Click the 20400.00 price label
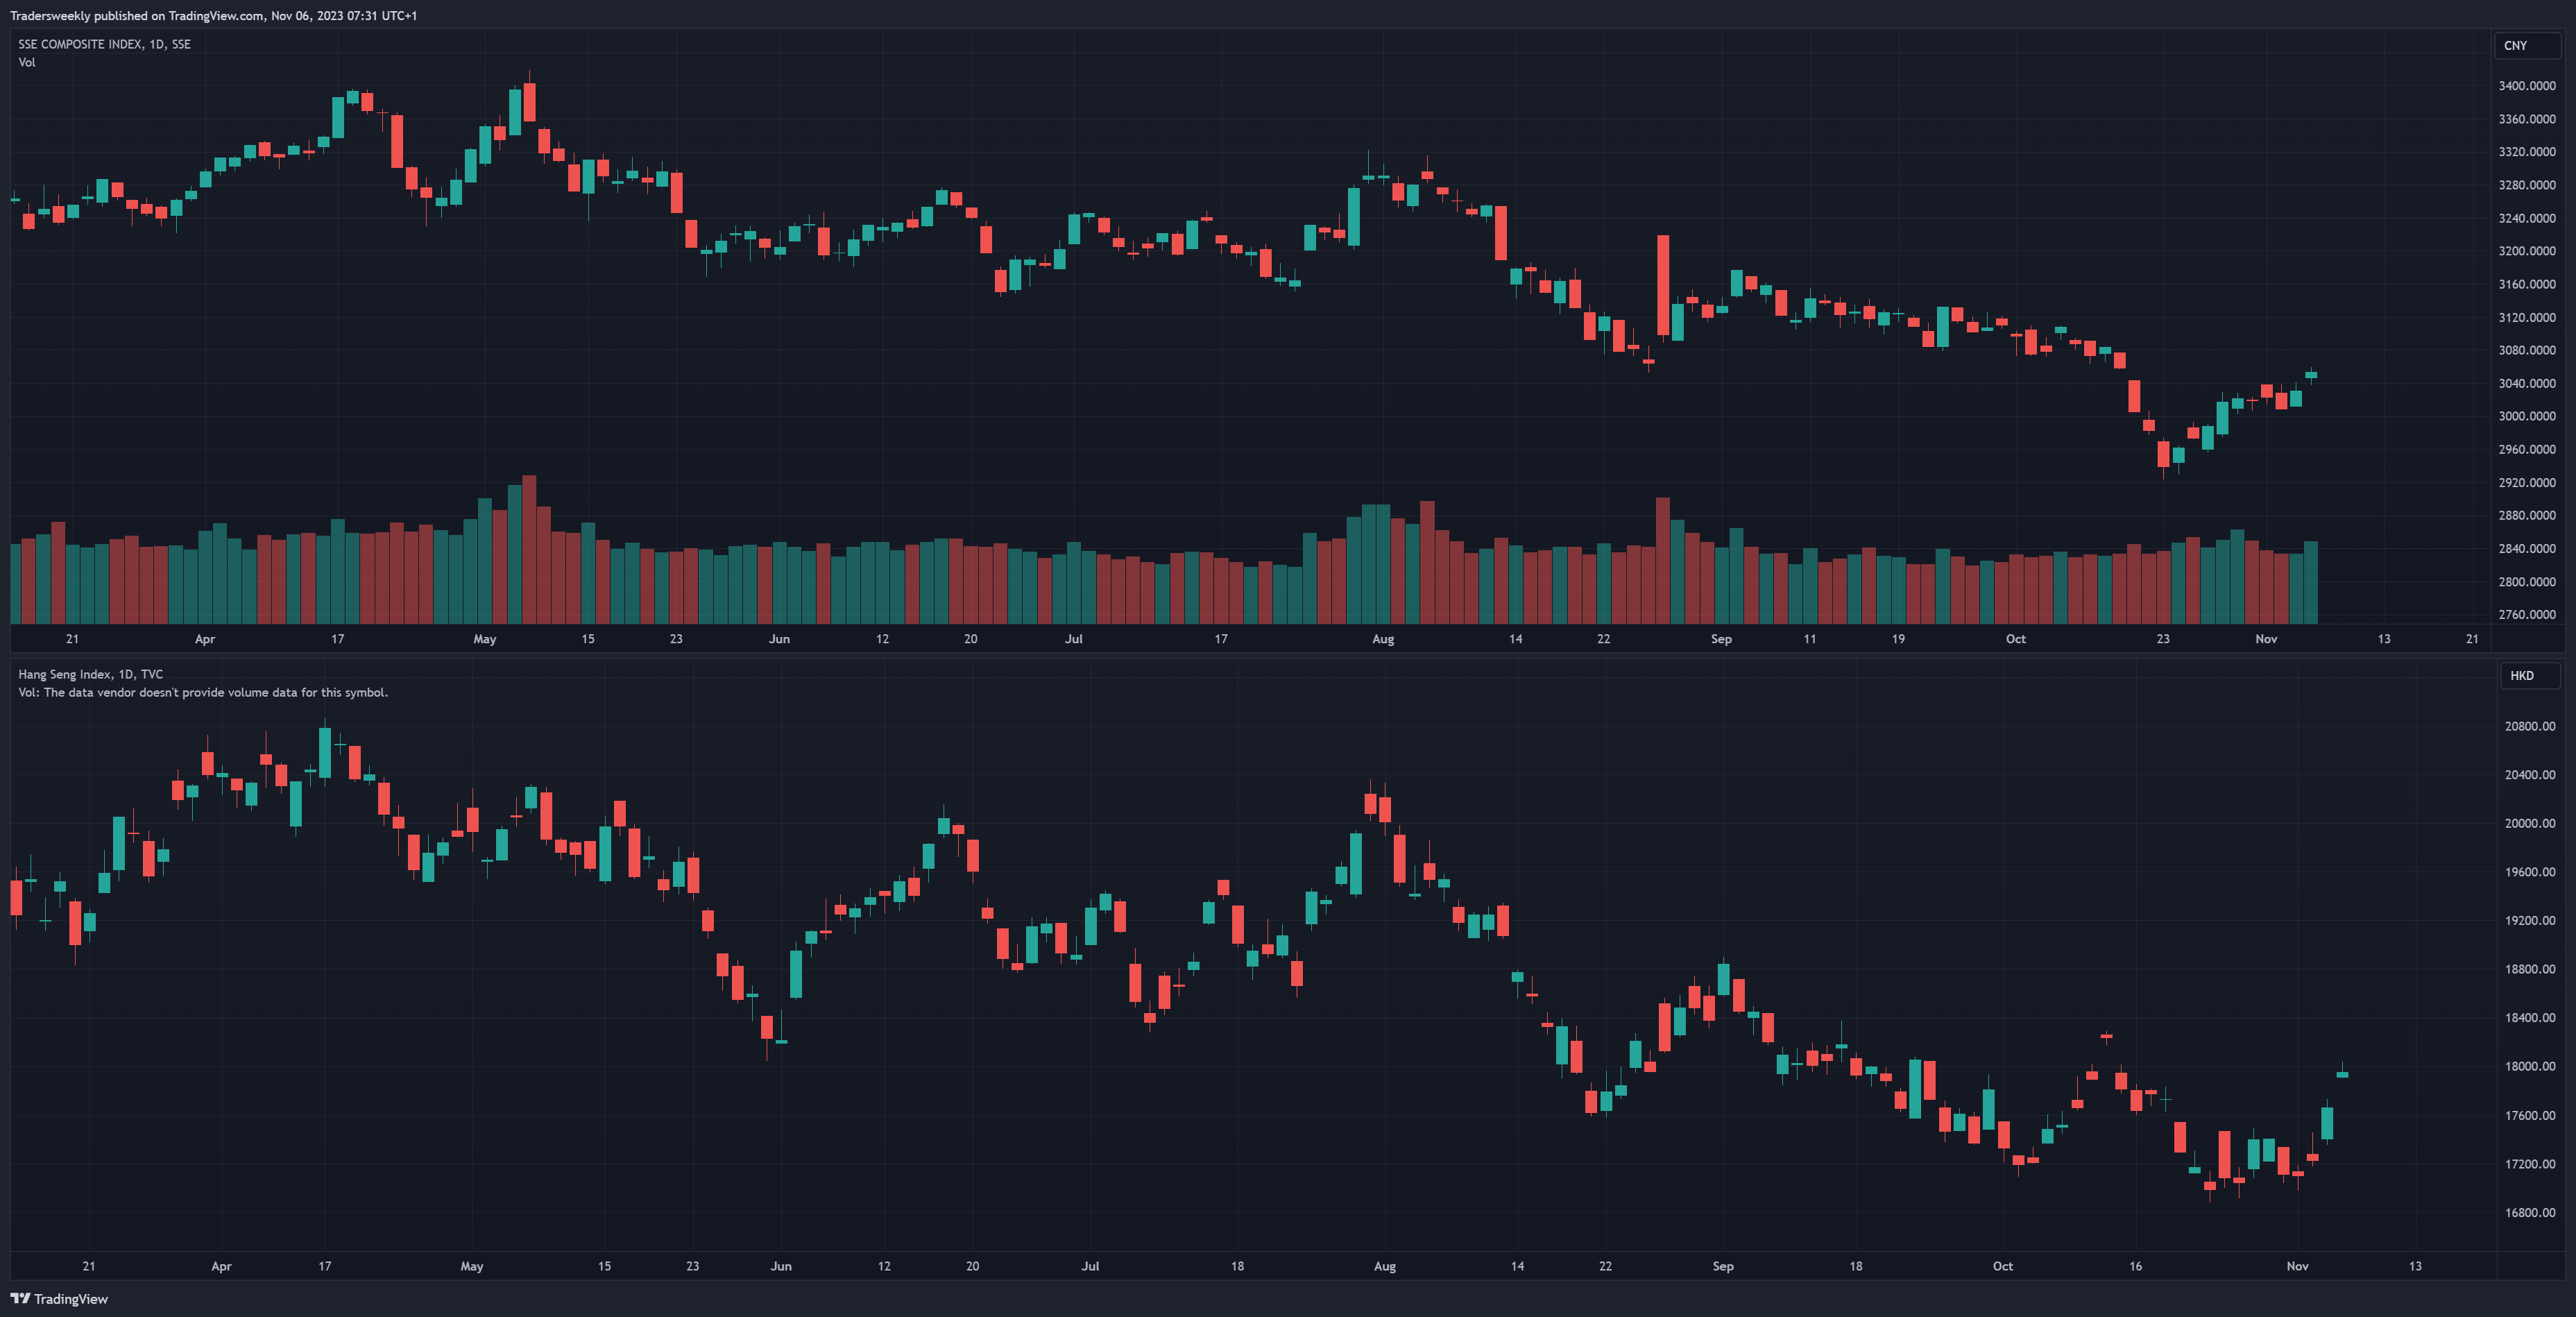Viewport: 2576px width, 1317px height. coord(2530,775)
